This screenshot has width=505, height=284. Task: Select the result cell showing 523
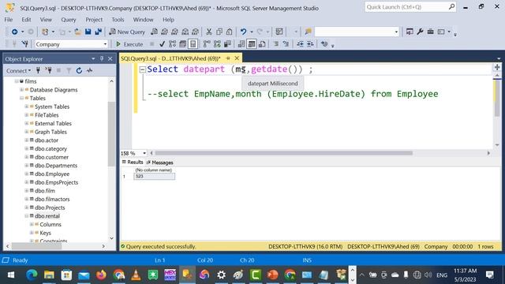(155, 177)
